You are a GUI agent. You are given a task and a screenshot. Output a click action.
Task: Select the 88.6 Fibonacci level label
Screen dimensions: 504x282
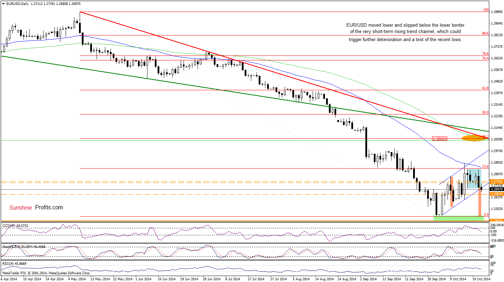pyautogui.click(x=485, y=33)
